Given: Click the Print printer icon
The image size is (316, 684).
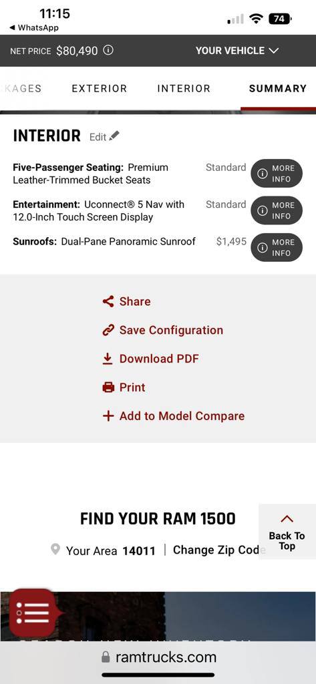Looking at the screenshot, I should (x=108, y=387).
